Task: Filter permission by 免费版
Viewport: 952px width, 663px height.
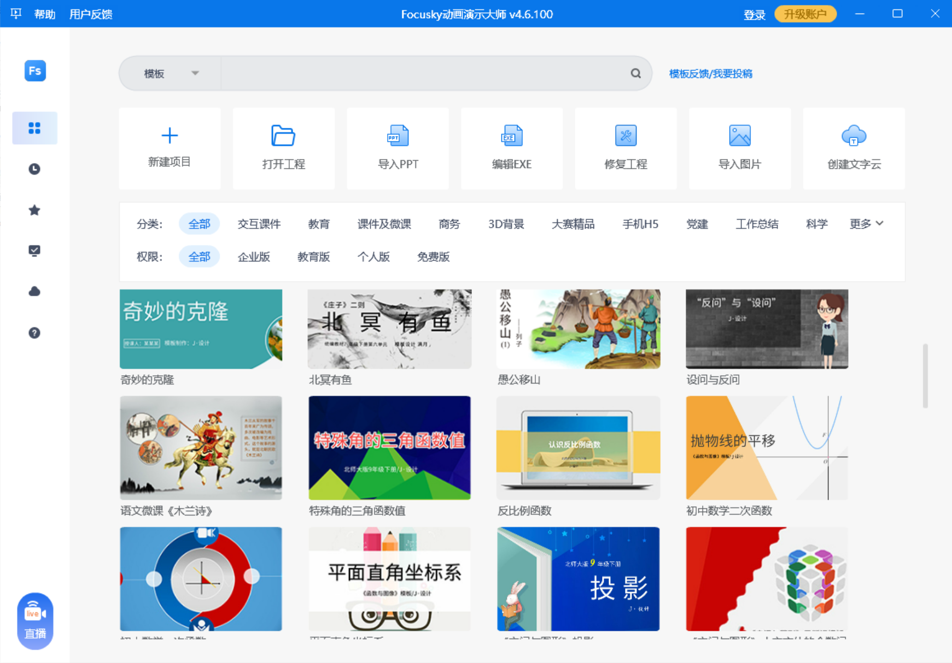Action: (433, 257)
